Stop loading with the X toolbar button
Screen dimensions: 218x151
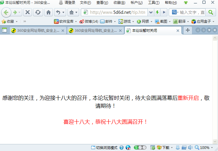27,12
